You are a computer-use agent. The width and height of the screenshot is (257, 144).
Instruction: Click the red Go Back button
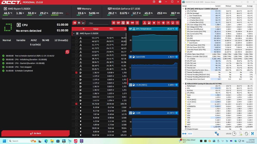(x=35, y=133)
